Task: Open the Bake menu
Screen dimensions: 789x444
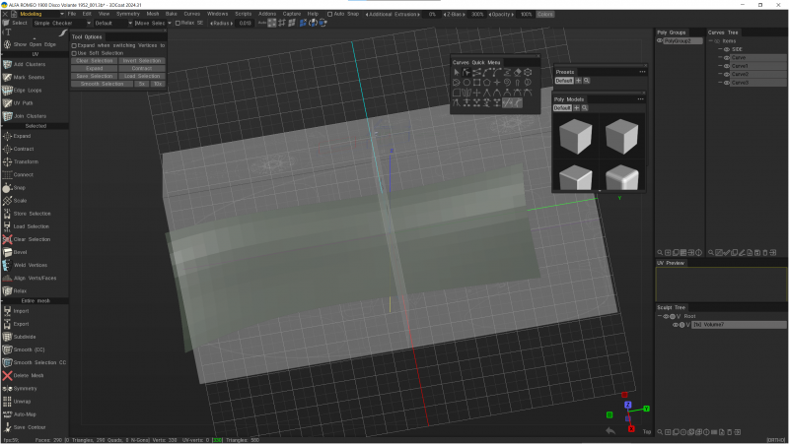Action: [x=171, y=14]
